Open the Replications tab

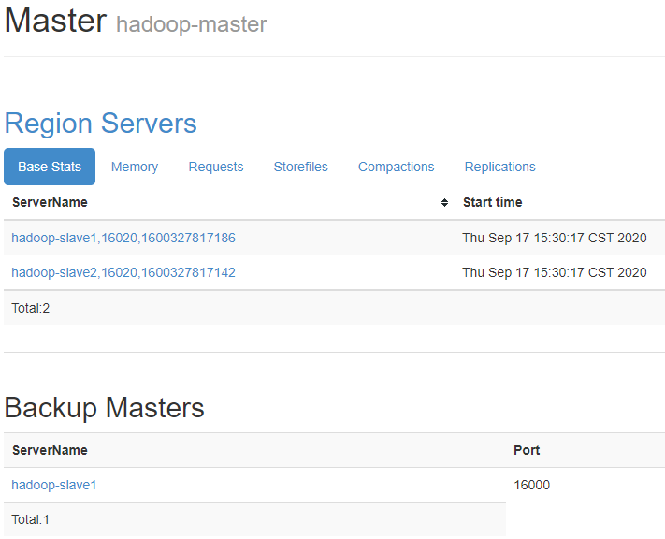[x=500, y=167]
